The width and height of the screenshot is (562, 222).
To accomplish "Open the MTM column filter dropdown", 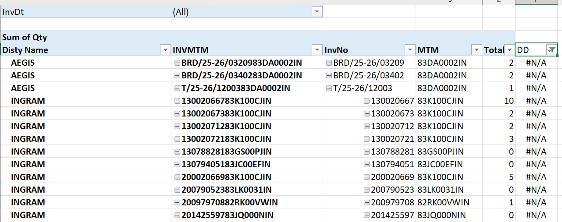I will tap(476, 50).
